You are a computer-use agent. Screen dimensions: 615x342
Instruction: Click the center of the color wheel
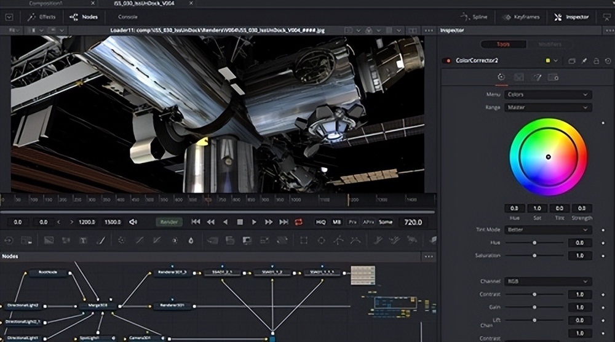pos(548,157)
